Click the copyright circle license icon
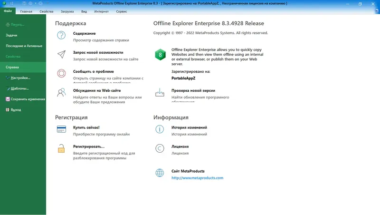The height and width of the screenshot is (215, 380). coord(160,148)
